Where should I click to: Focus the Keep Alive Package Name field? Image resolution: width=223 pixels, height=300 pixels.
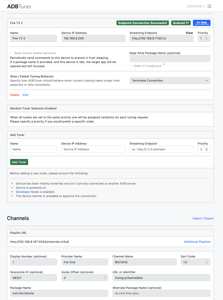point(170,59)
